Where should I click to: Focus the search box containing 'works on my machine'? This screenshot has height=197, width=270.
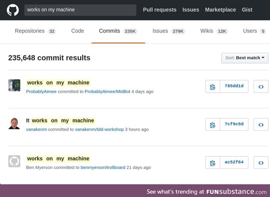click(80, 10)
